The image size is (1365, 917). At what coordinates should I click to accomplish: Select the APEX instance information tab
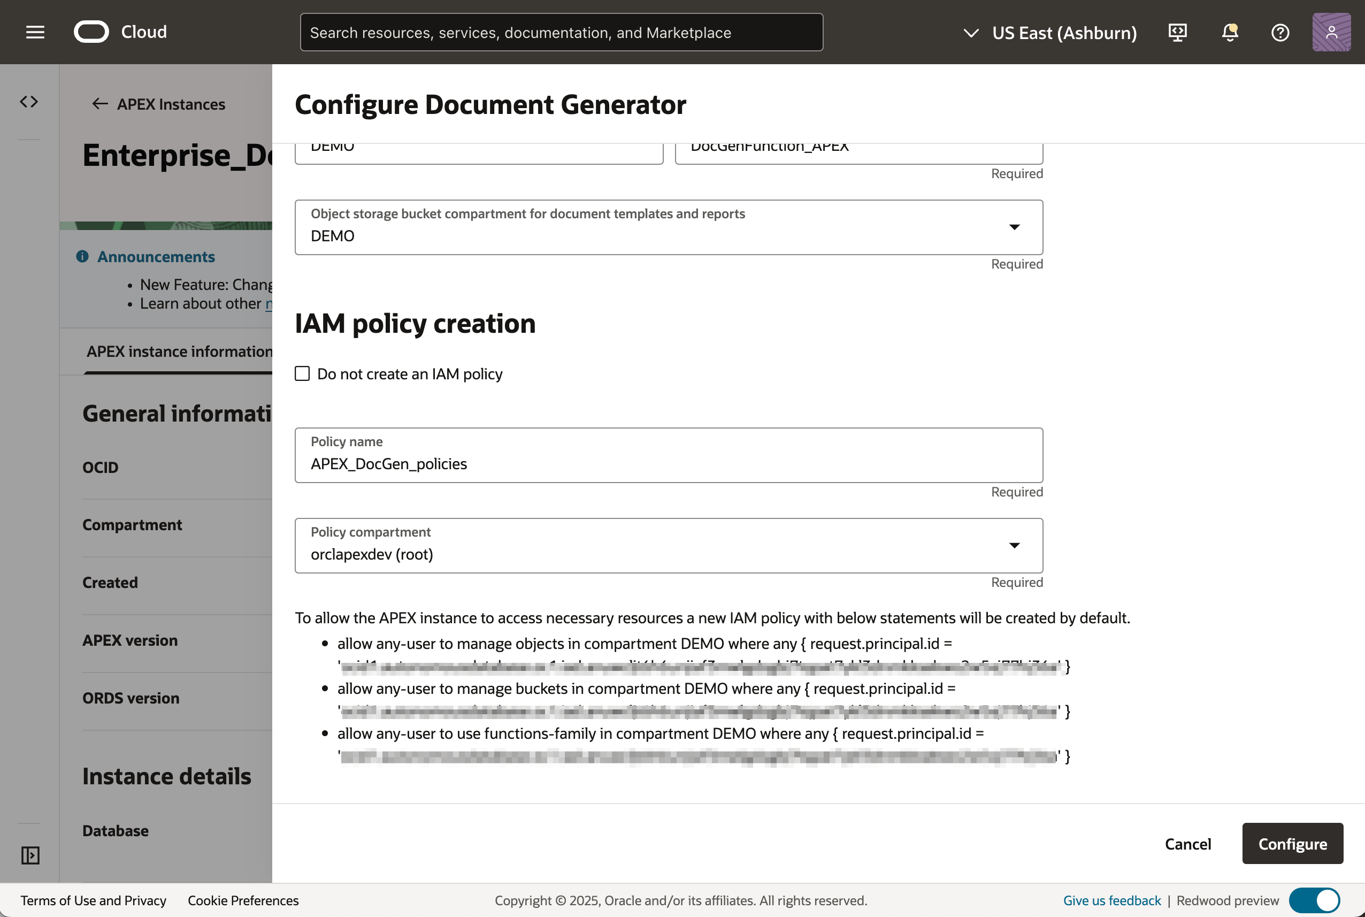179,351
